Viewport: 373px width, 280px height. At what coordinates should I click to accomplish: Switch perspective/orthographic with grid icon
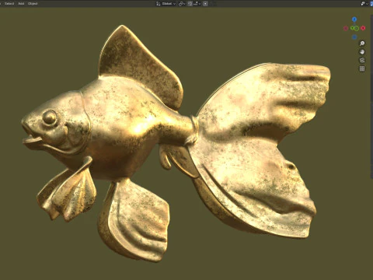(362, 68)
